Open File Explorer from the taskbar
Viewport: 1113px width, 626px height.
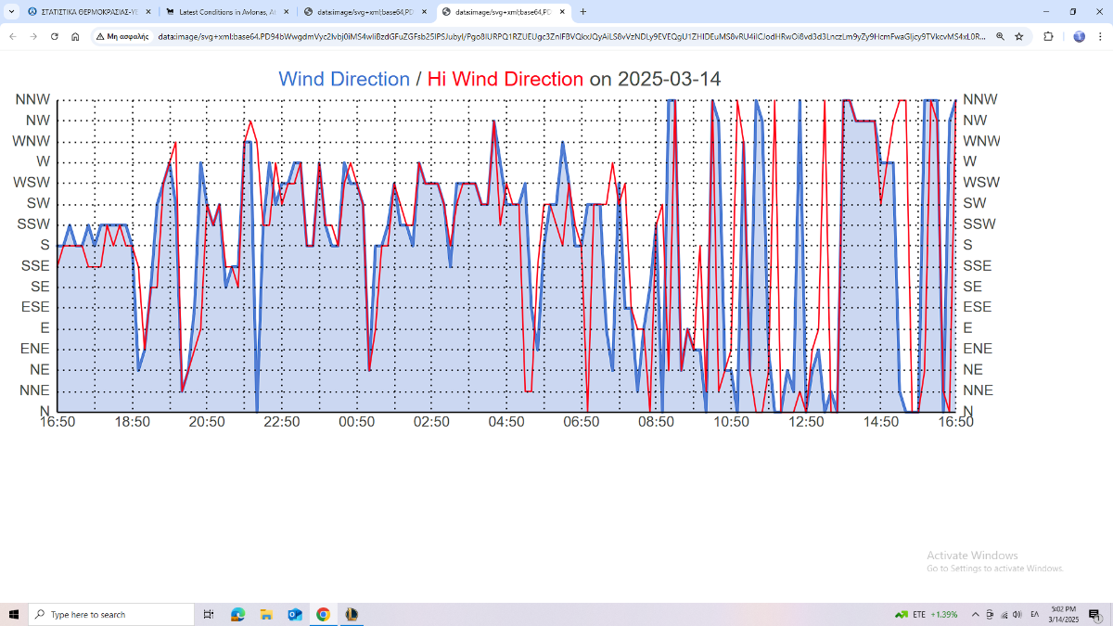[x=266, y=614]
